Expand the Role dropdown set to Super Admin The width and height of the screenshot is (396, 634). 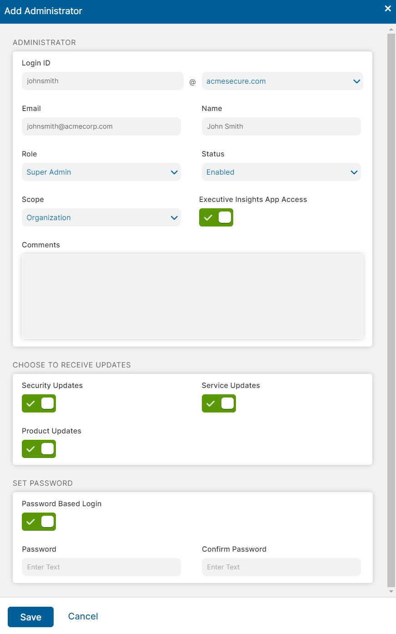(101, 172)
